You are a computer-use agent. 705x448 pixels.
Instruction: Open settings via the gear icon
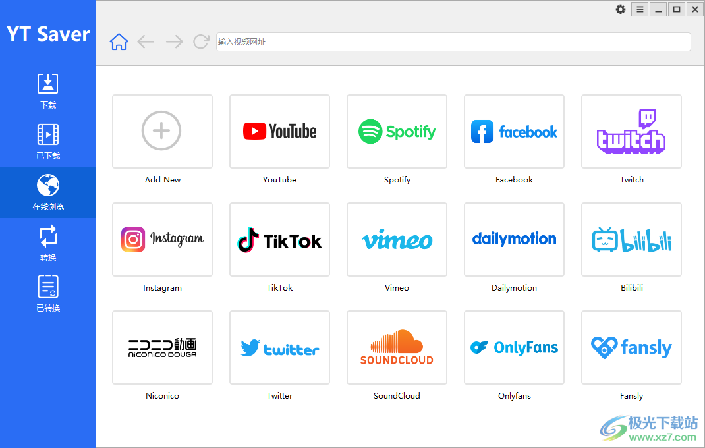(x=621, y=9)
